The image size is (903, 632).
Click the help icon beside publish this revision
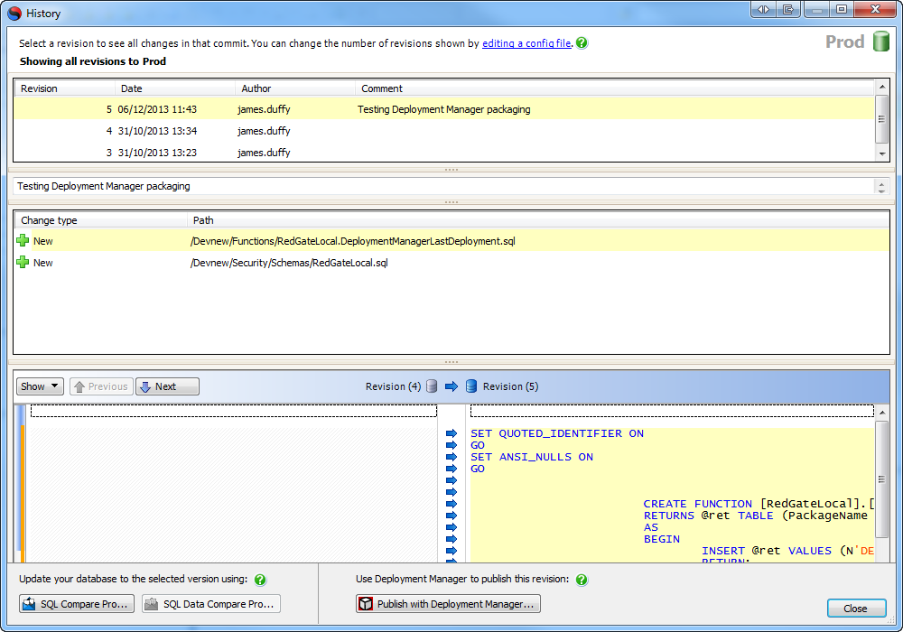click(x=582, y=580)
